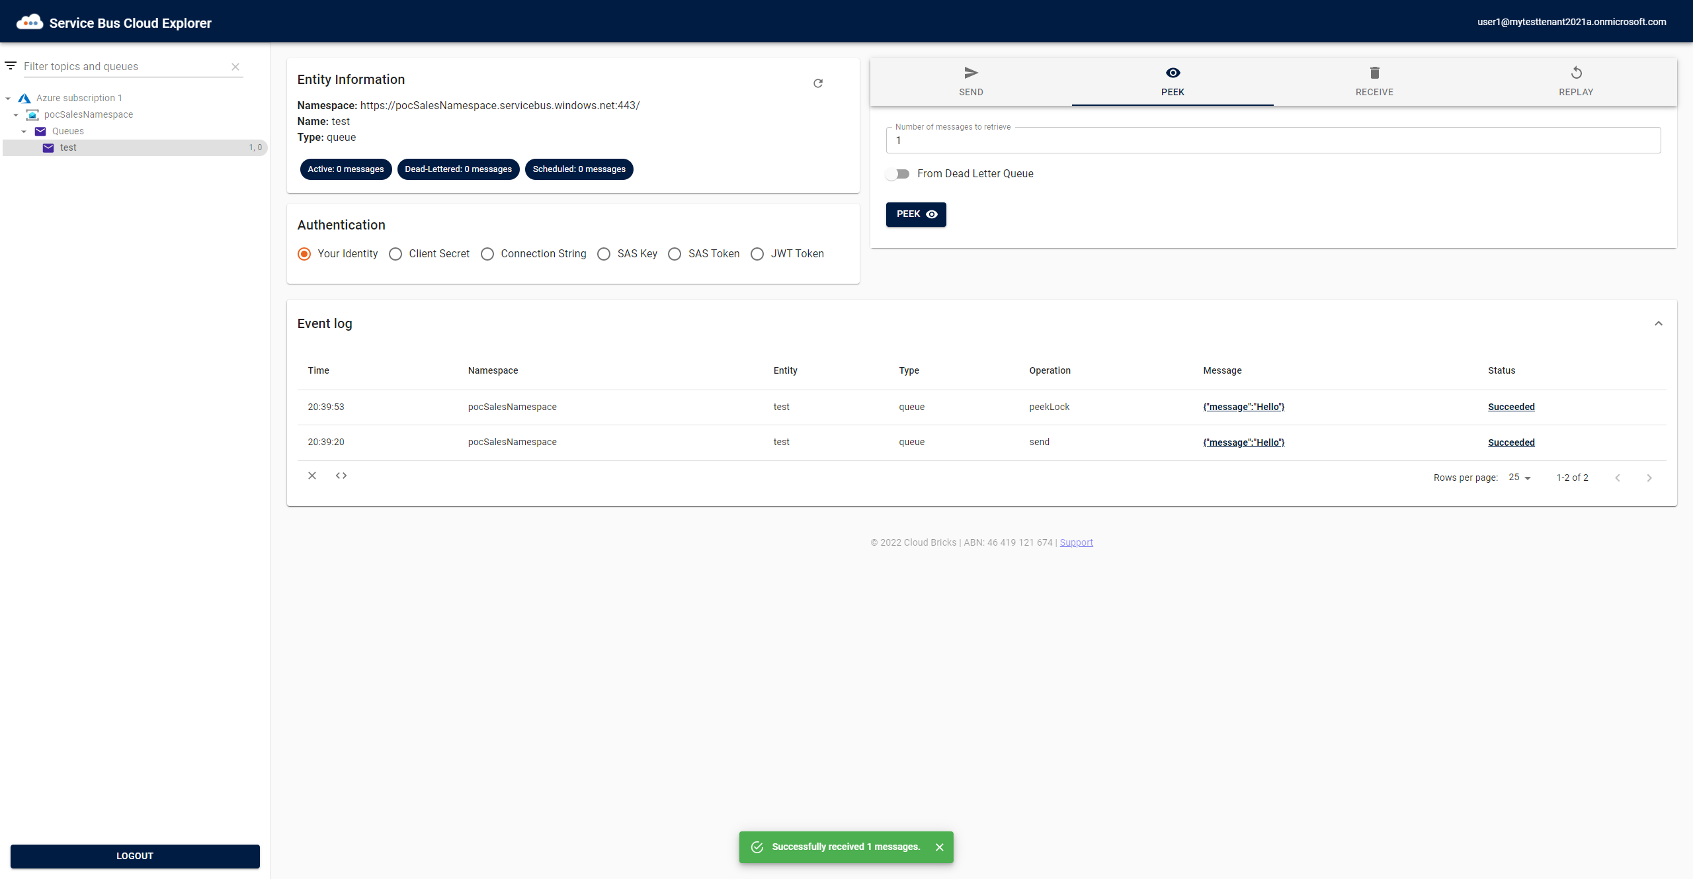Go to next page of event log
This screenshot has width=1693, height=879.
point(1649,478)
